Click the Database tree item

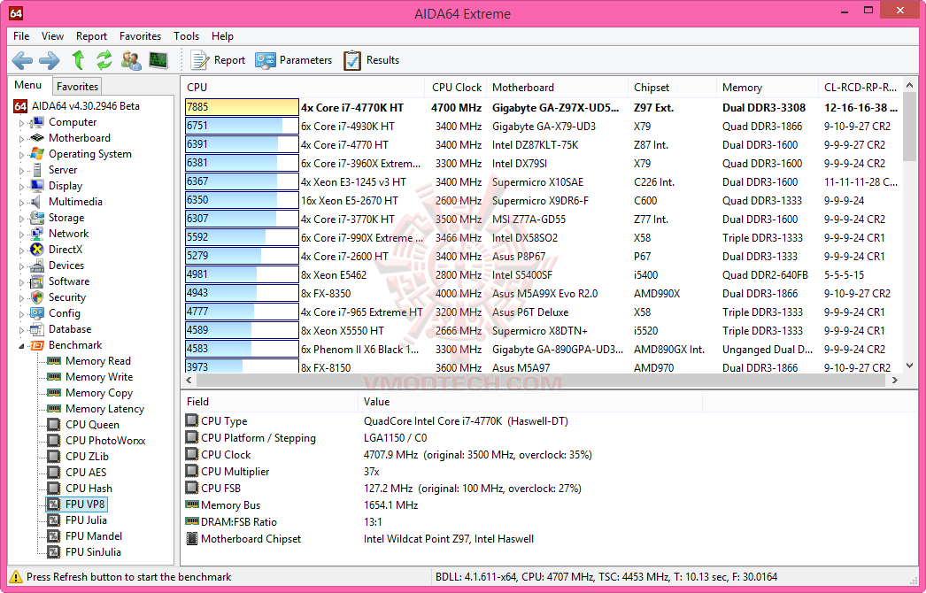[x=70, y=329]
